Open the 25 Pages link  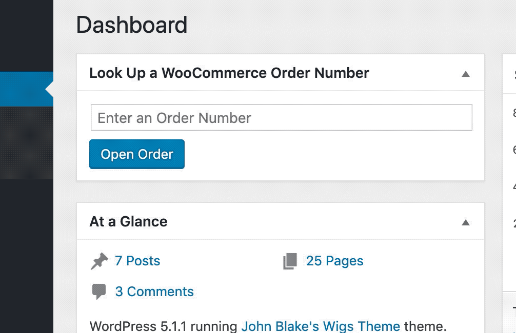tap(334, 261)
